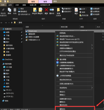
Task: Select OneDrive in navigation pane
Action: [7, 59]
